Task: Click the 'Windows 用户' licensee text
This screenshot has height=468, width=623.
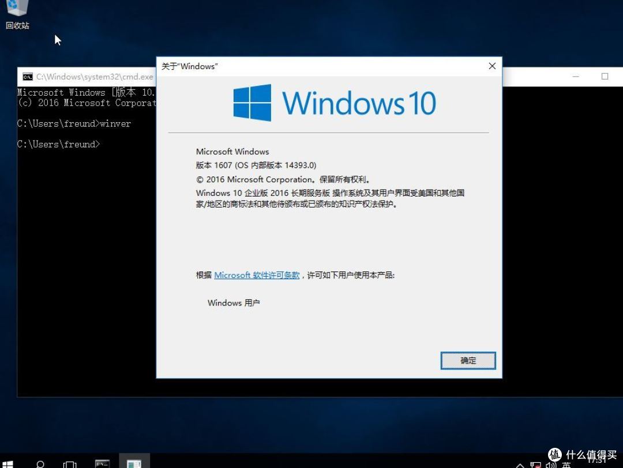Action: pyautogui.click(x=234, y=303)
